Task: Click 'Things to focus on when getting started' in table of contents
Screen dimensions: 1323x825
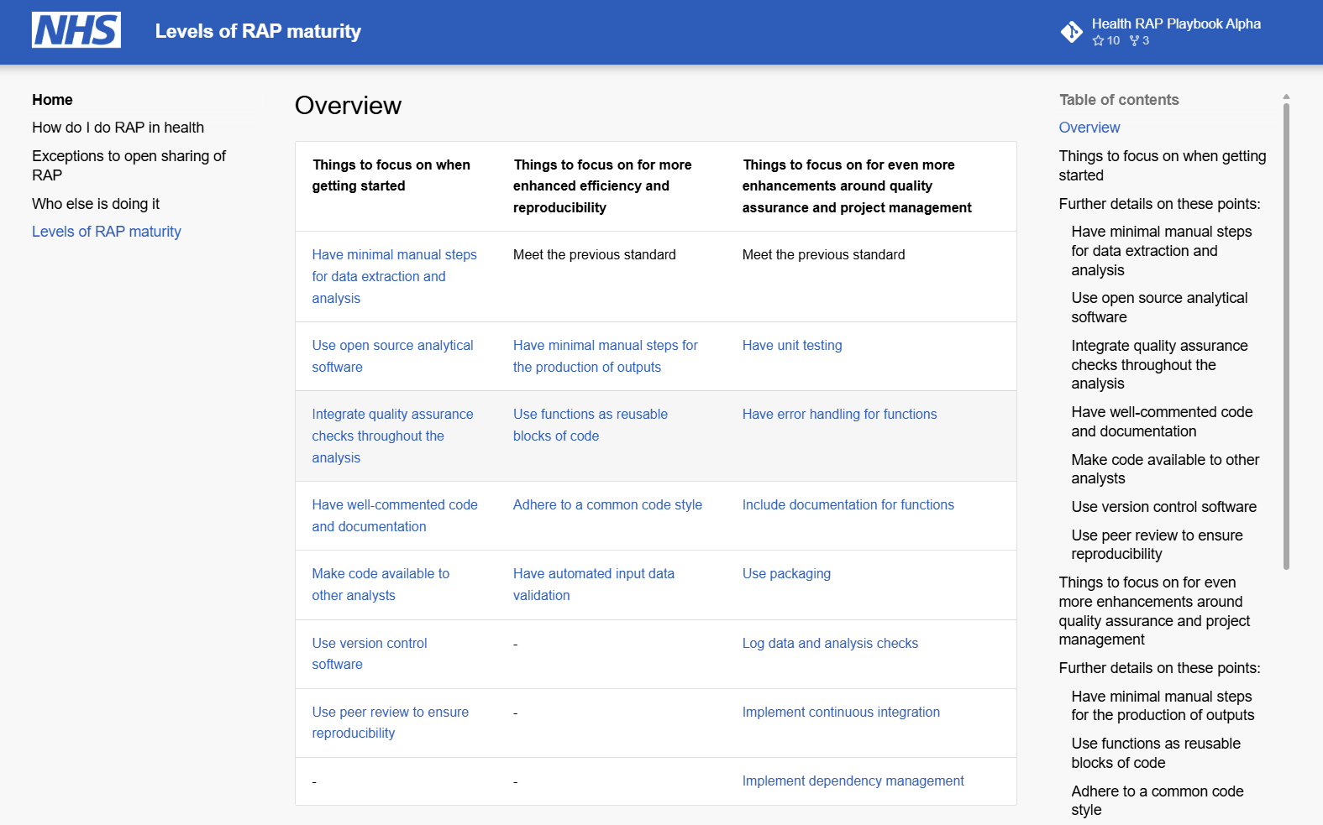Action: (1163, 165)
